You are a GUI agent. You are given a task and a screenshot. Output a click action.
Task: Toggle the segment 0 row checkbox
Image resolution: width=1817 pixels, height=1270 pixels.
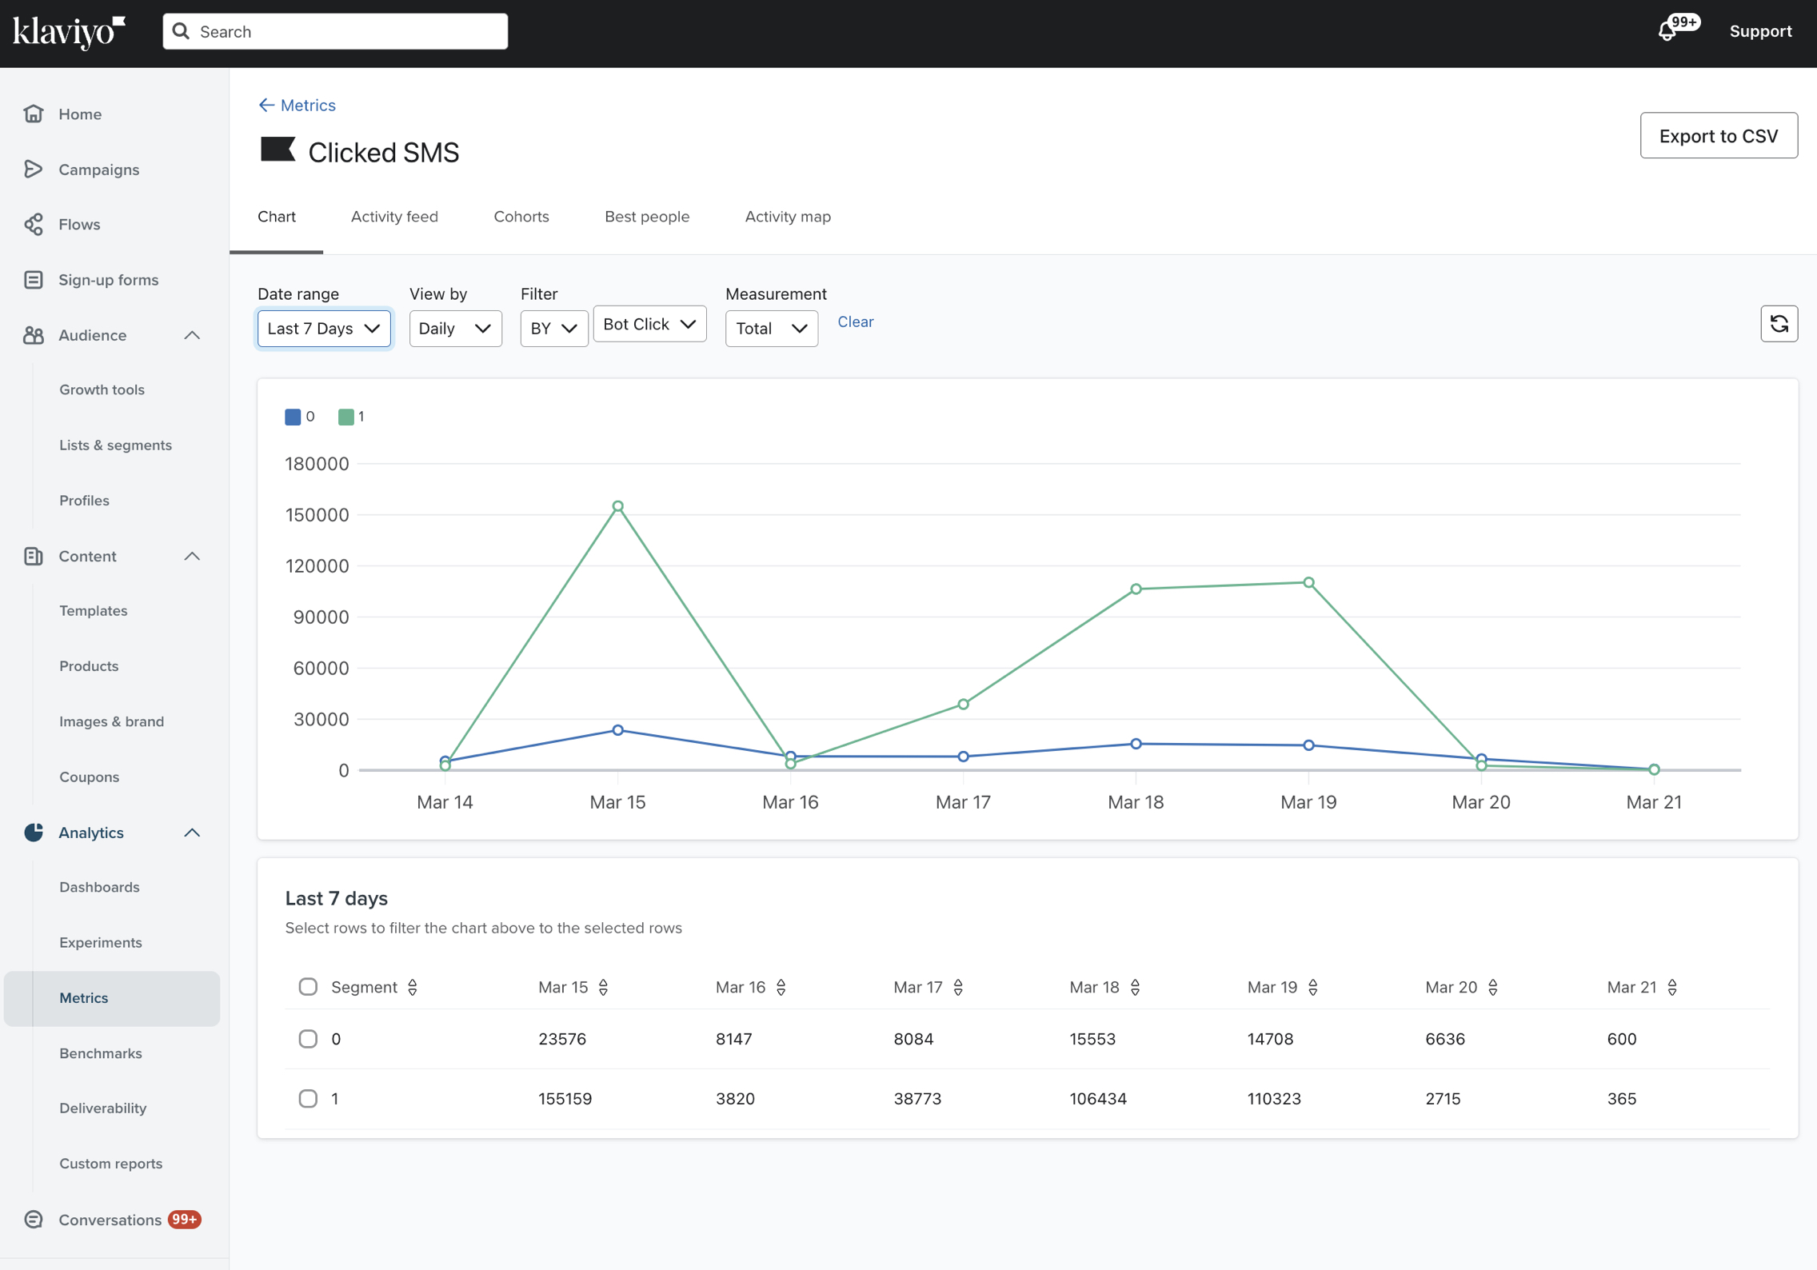click(306, 1038)
